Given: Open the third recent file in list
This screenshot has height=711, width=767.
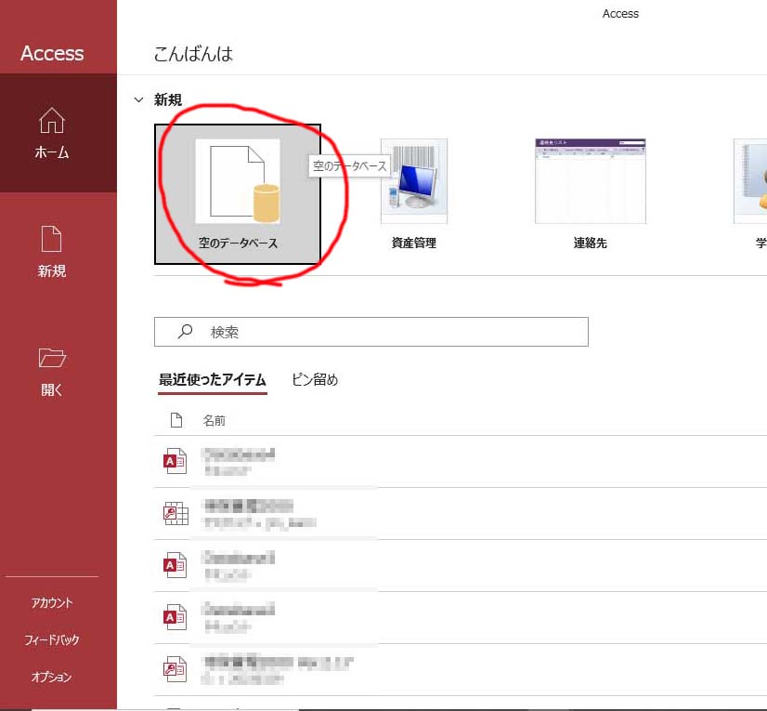Looking at the screenshot, I should [240, 565].
